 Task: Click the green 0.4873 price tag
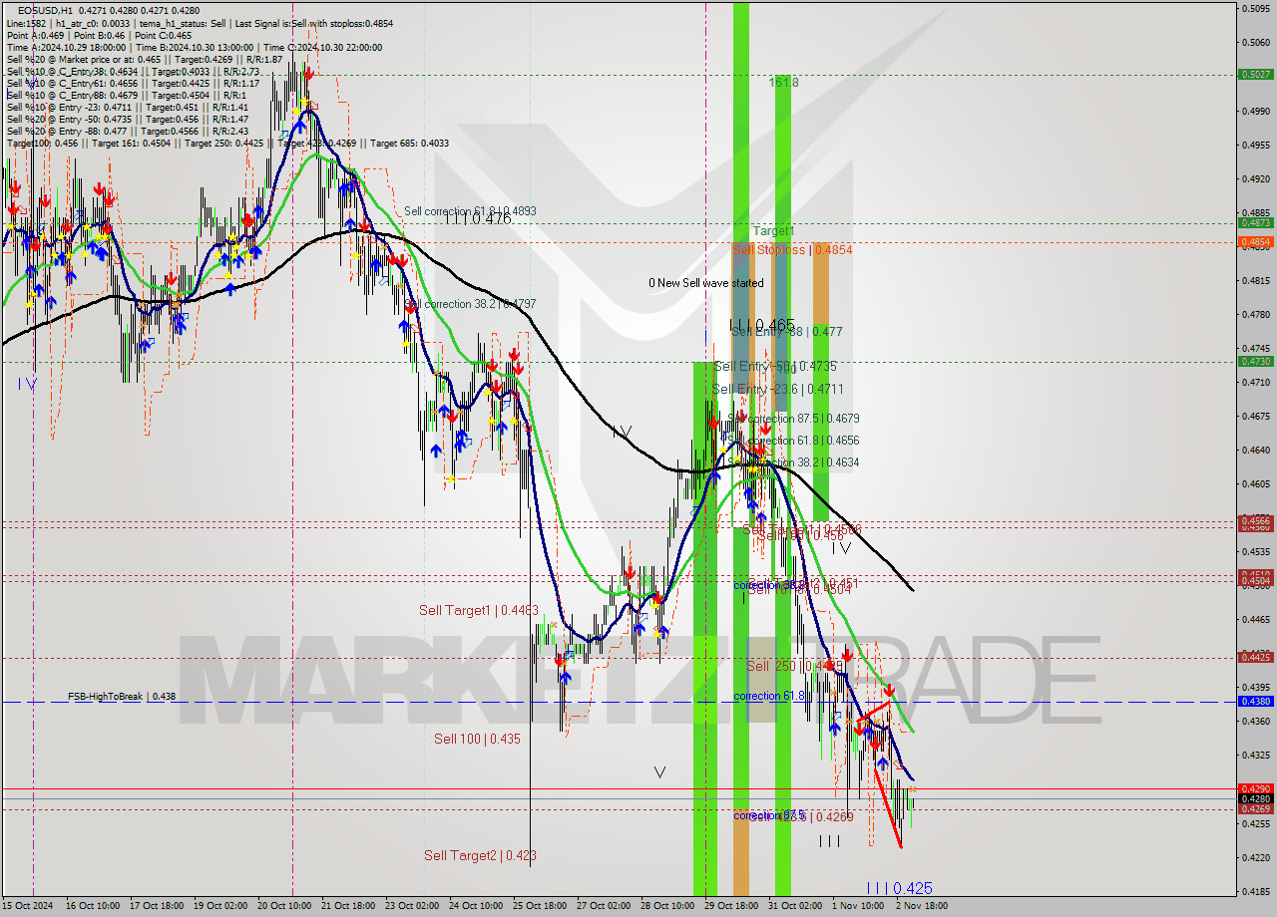coord(1254,223)
